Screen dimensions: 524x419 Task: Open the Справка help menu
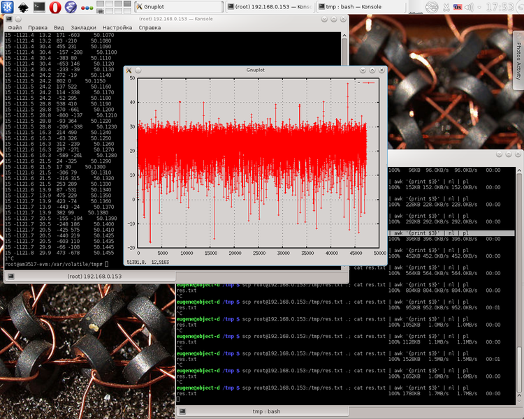click(150, 28)
